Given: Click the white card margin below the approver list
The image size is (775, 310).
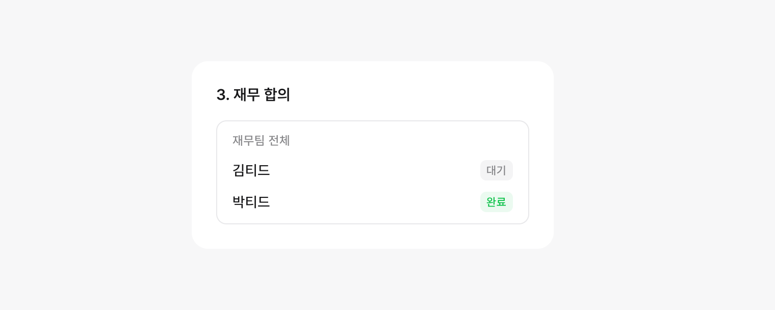Looking at the screenshot, I should (372, 236).
